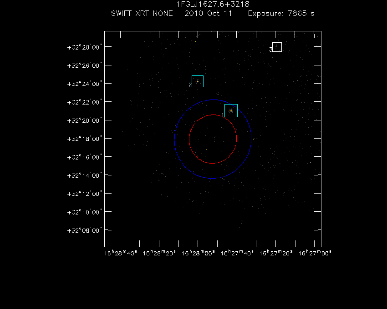387x309 pixels.
Task: Click the SWIFT XRT NONE label
Action: [x=142, y=13]
